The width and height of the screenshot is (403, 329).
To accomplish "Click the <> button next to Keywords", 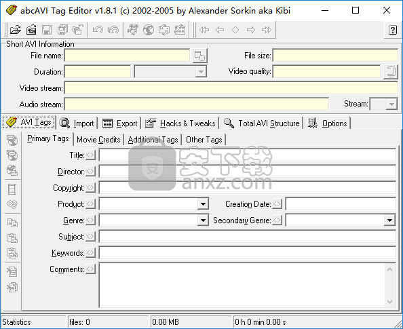I will (x=90, y=253).
